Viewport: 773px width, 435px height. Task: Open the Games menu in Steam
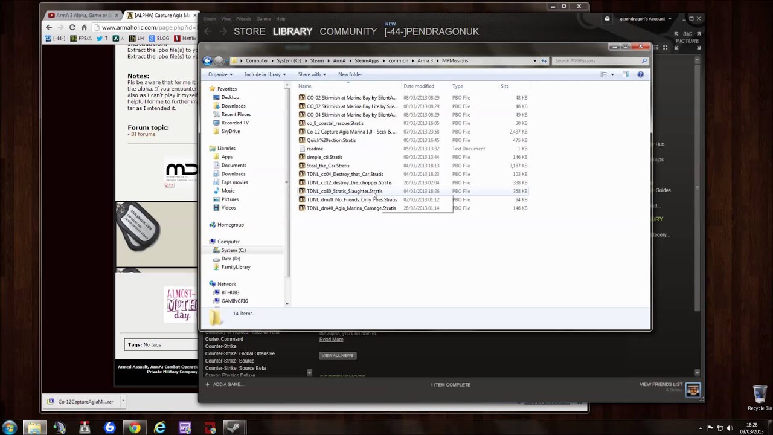click(263, 19)
